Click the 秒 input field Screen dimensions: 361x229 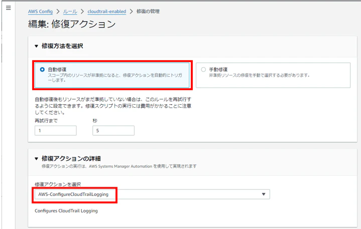click(113, 130)
